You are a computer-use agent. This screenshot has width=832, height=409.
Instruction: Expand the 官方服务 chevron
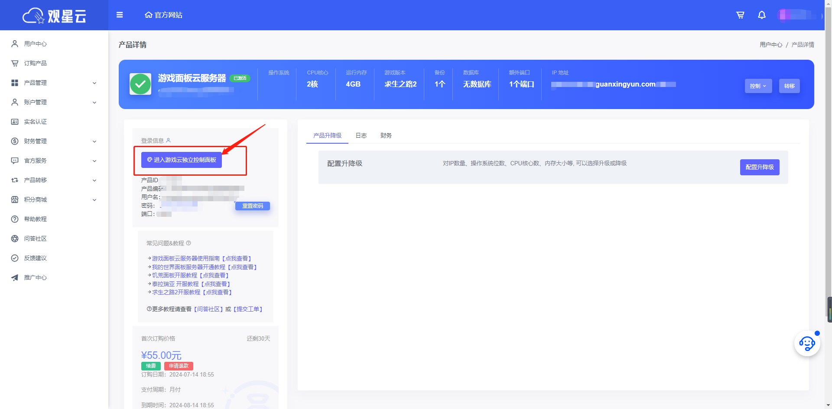tap(94, 161)
